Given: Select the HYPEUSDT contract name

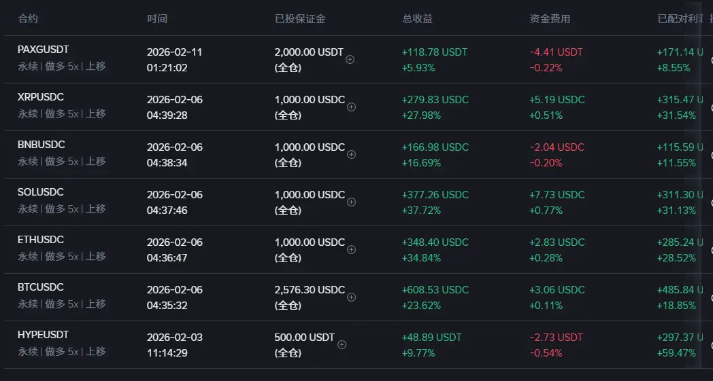Looking at the screenshot, I should 43,335.
